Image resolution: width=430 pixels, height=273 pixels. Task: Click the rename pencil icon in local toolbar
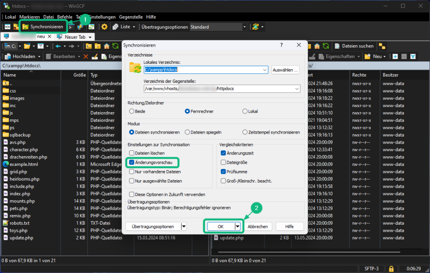(x=94, y=57)
